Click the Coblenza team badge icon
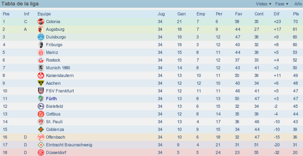Image resolution: width=303 pixels, height=156 pixels. (x=41, y=129)
